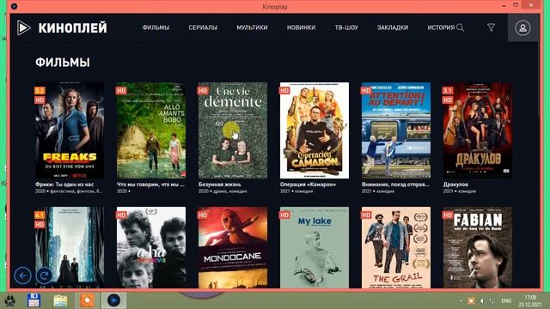Click the КИНОПЛЕЙ logo text
The height and width of the screenshot is (309, 550).
point(72,28)
